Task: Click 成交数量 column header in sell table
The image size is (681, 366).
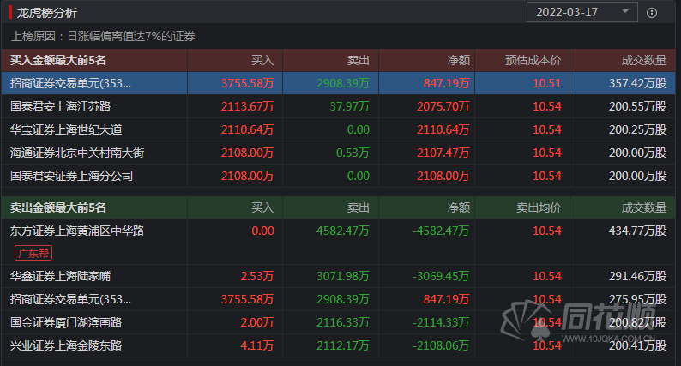Action: click(643, 207)
